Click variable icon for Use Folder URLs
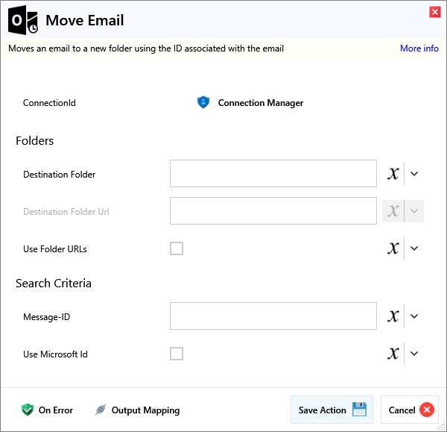Image resolution: width=447 pixels, height=432 pixels. pyautogui.click(x=393, y=248)
